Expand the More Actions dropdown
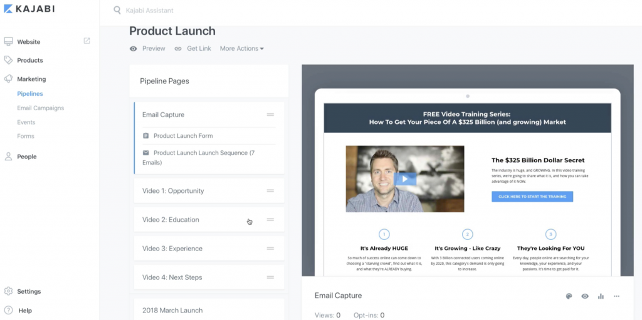Viewport: 642px width, 320px height. (241, 48)
